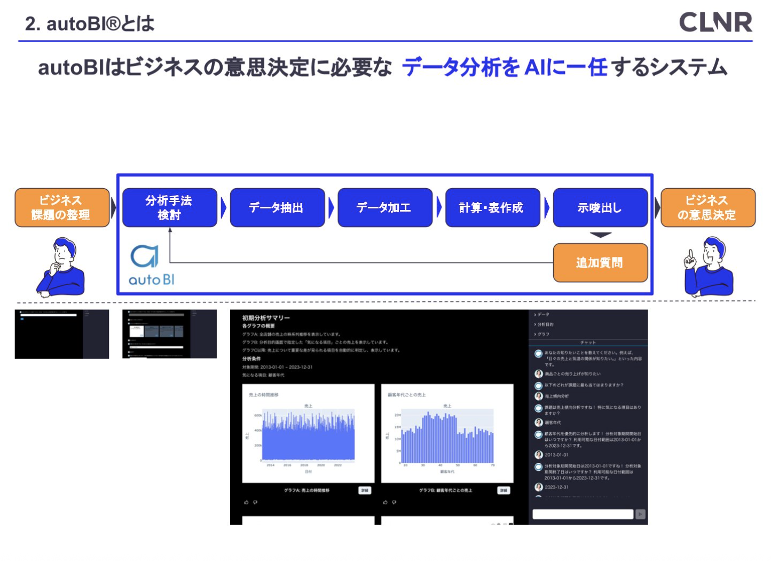
Task: Open 詳細 for グラフA
Action: pos(365,490)
